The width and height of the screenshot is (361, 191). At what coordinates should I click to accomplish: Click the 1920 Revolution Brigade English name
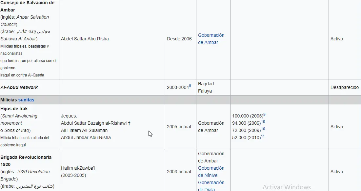[x=25, y=175]
